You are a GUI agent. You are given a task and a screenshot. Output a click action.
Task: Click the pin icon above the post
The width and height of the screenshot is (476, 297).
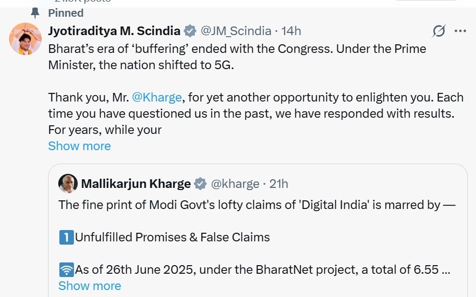[35, 12]
